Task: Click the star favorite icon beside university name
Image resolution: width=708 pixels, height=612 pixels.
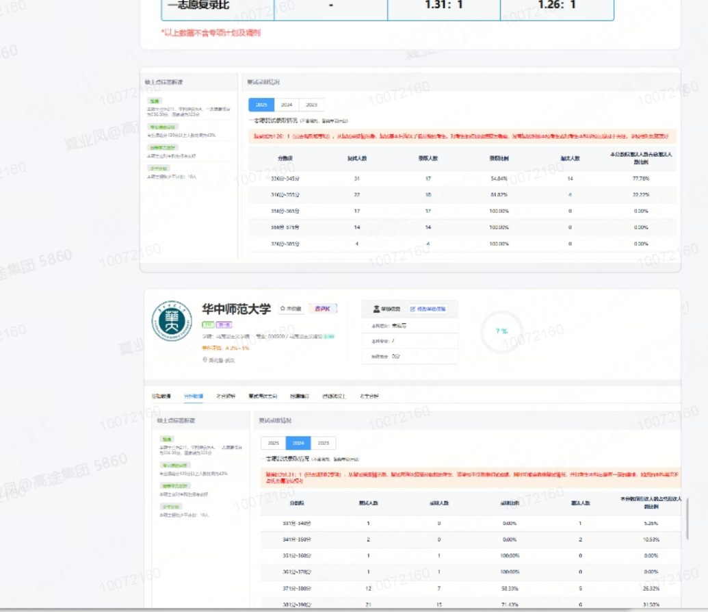Action: click(x=283, y=308)
